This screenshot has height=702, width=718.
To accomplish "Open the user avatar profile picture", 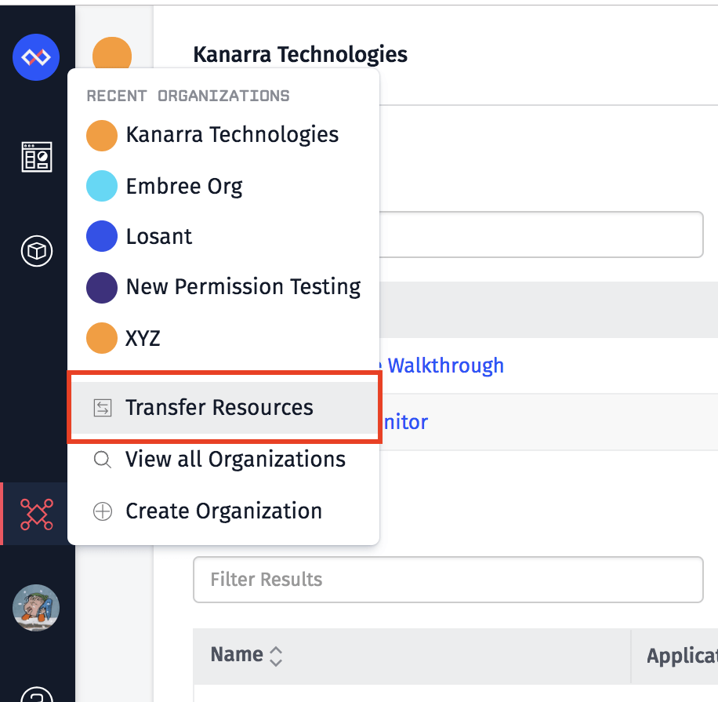I will [36, 608].
